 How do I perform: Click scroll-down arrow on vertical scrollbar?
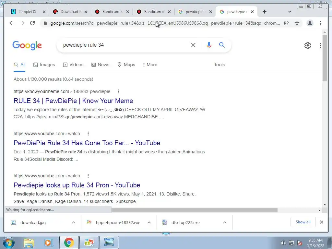(325, 205)
